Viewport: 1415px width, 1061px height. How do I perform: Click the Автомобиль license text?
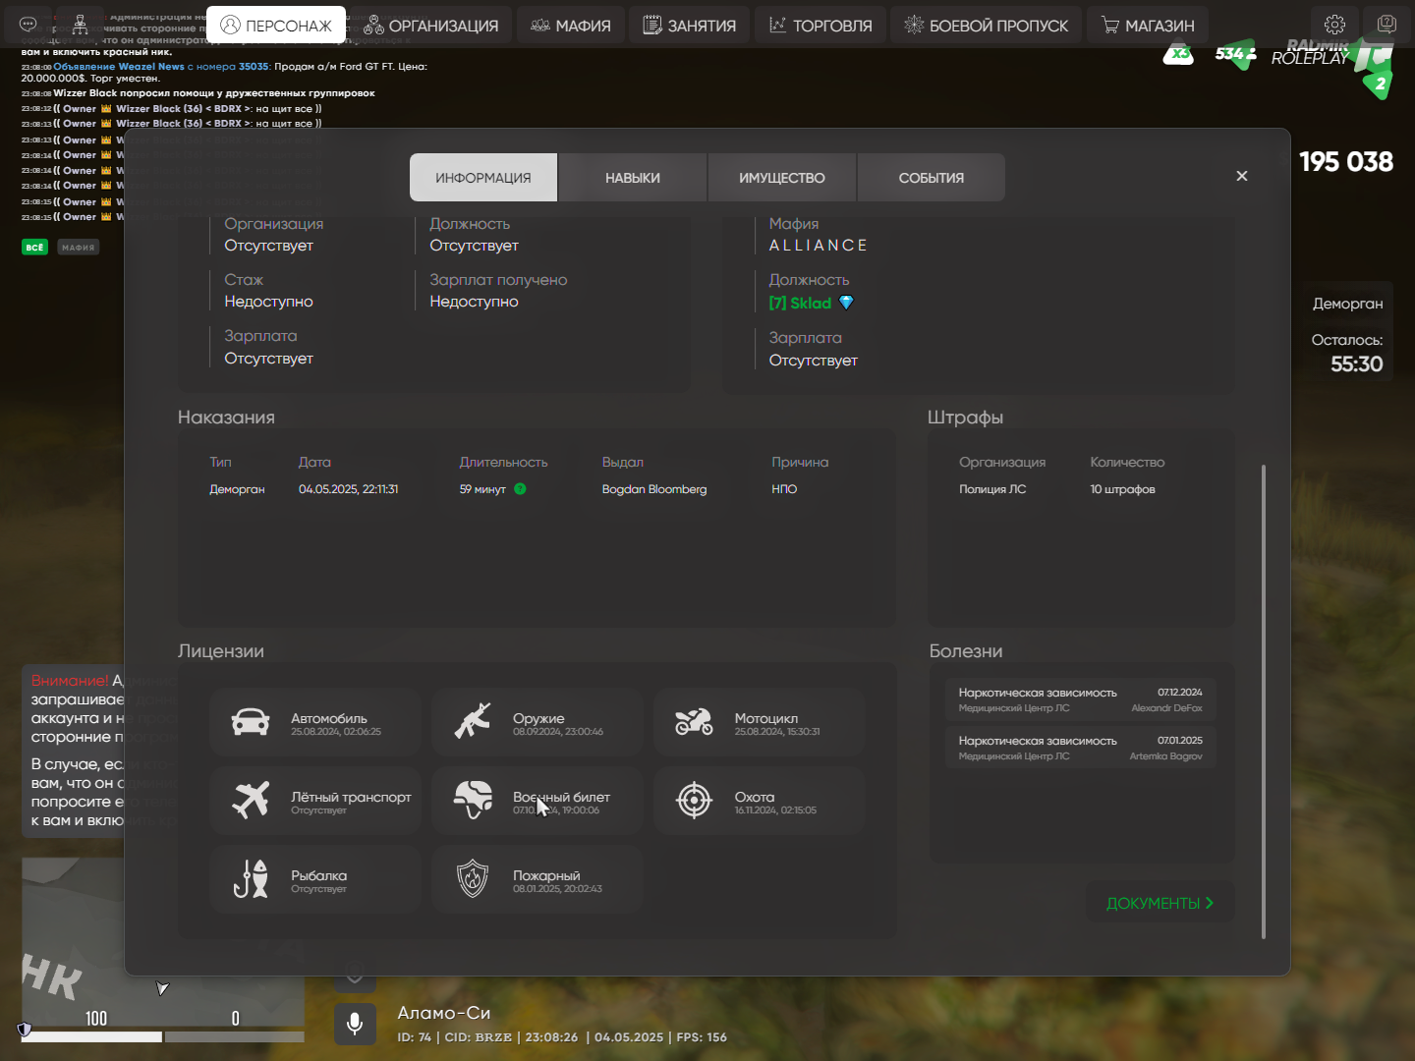point(329,718)
